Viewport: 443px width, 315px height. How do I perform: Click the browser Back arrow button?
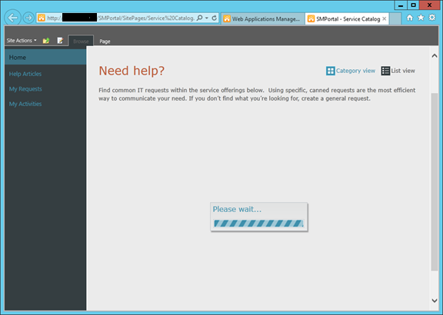tap(13, 18)
